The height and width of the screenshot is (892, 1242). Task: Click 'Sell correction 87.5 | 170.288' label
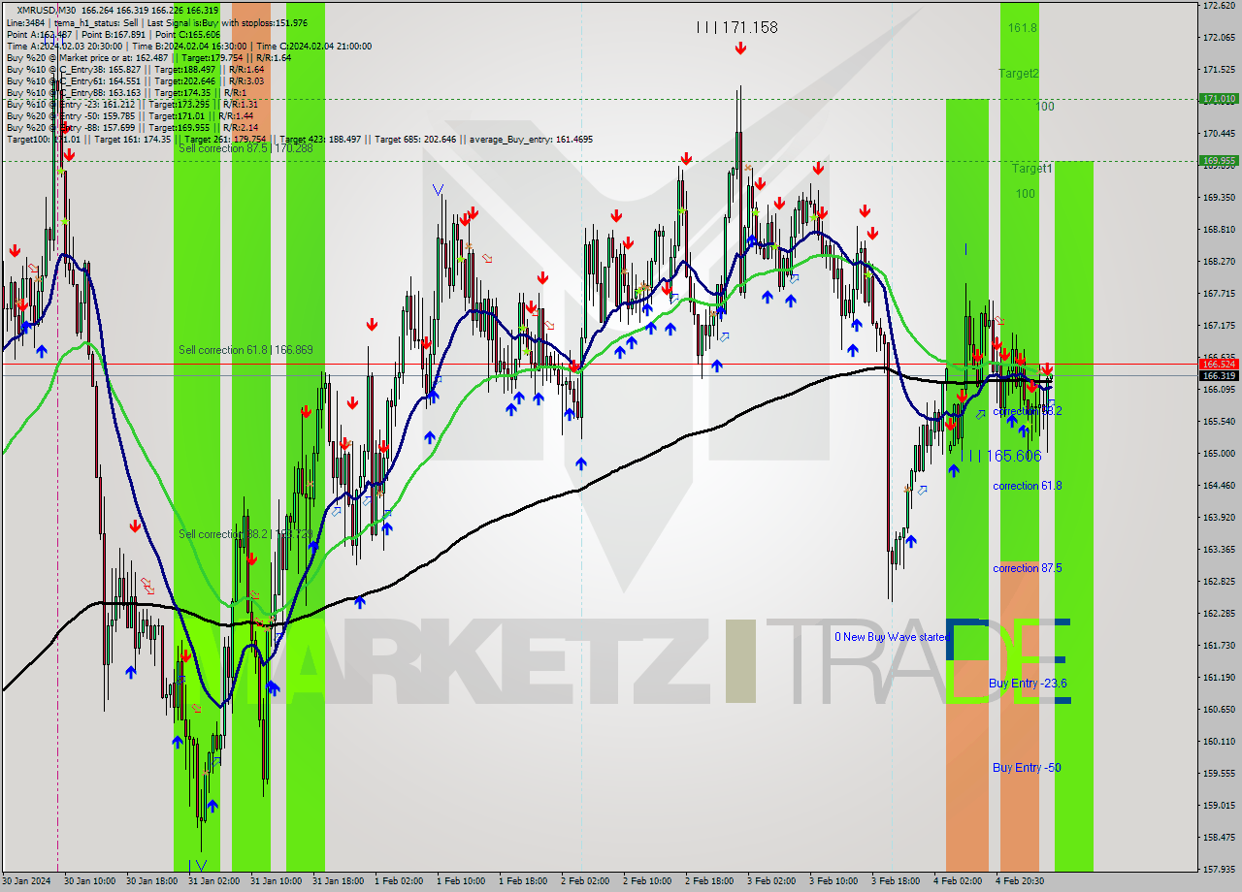tap(245, 148)
